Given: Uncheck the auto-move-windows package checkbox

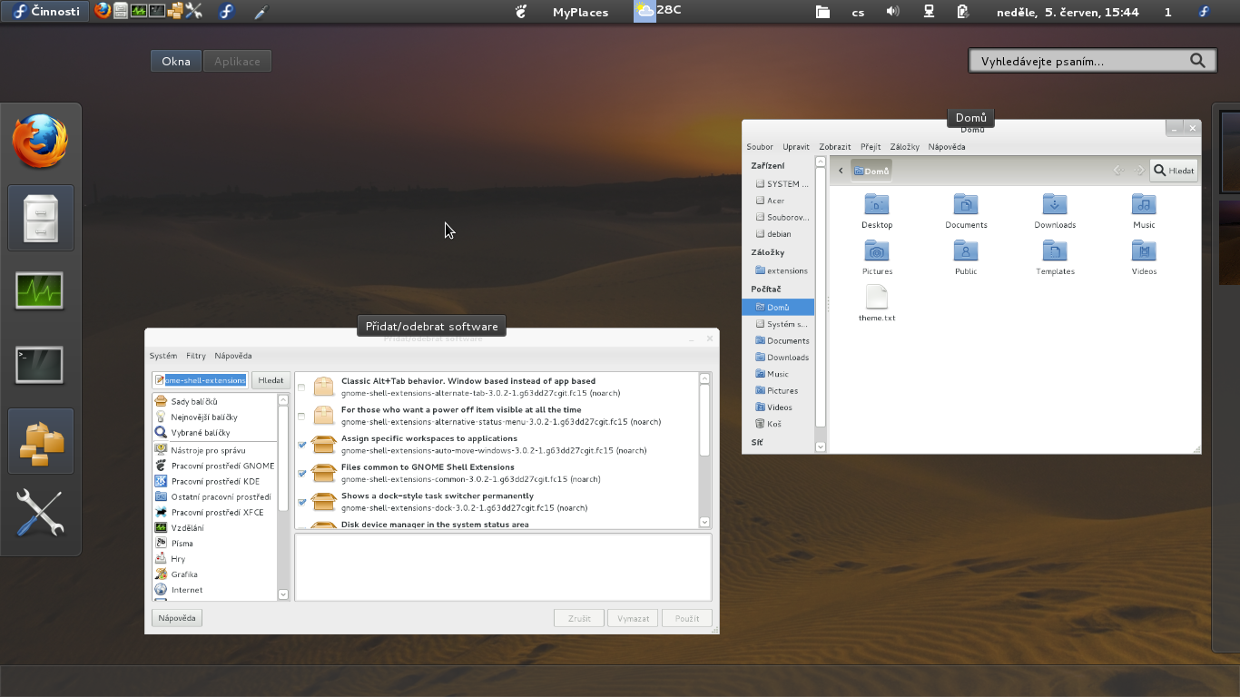Looking at the screenshot, I should coord(302,445).
